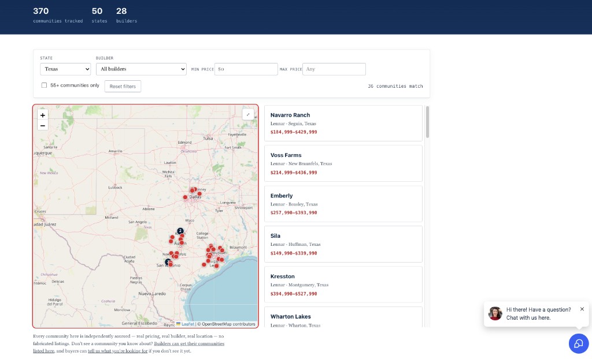
Task: Zoom out on the map
Action: click(43, 126)
